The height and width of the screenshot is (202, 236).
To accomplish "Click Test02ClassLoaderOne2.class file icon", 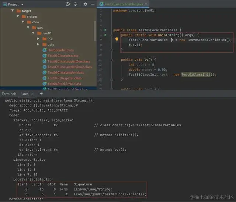I will click(x=44, y=67).
